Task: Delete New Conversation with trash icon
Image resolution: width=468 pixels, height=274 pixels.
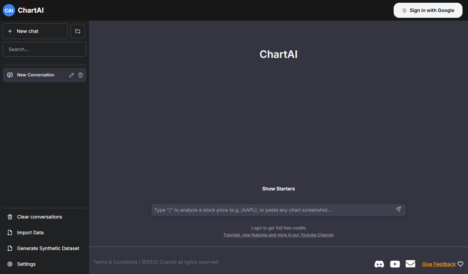Action: 81,75
